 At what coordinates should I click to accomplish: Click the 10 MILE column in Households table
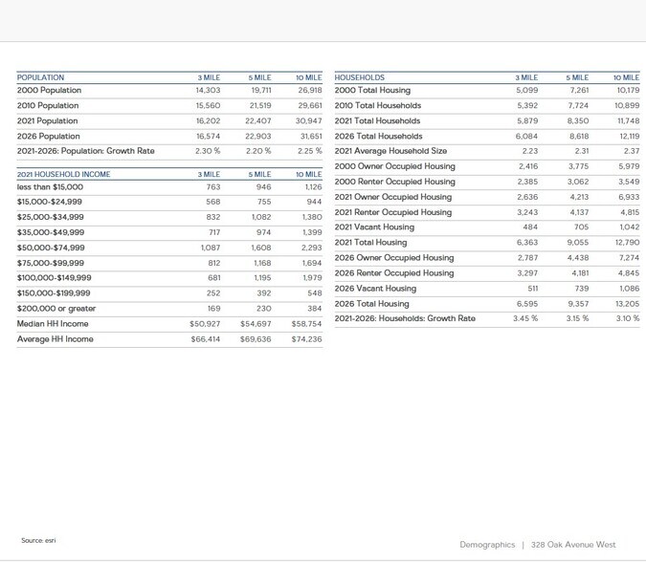pos(626,77)
